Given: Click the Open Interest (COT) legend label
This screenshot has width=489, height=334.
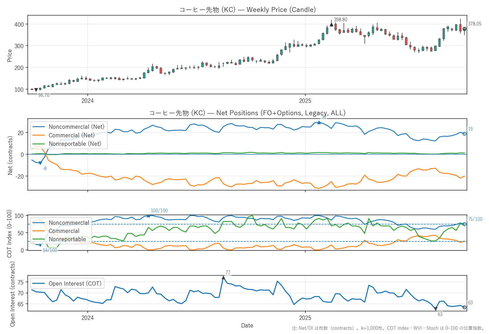Looking at the screenshot, I should (x=75, y=284).
